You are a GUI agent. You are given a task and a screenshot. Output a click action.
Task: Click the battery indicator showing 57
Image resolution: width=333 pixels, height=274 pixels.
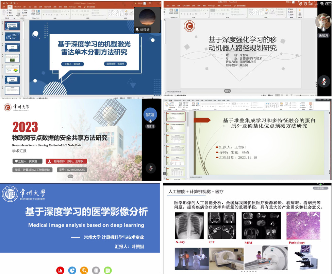coord(328,4)
